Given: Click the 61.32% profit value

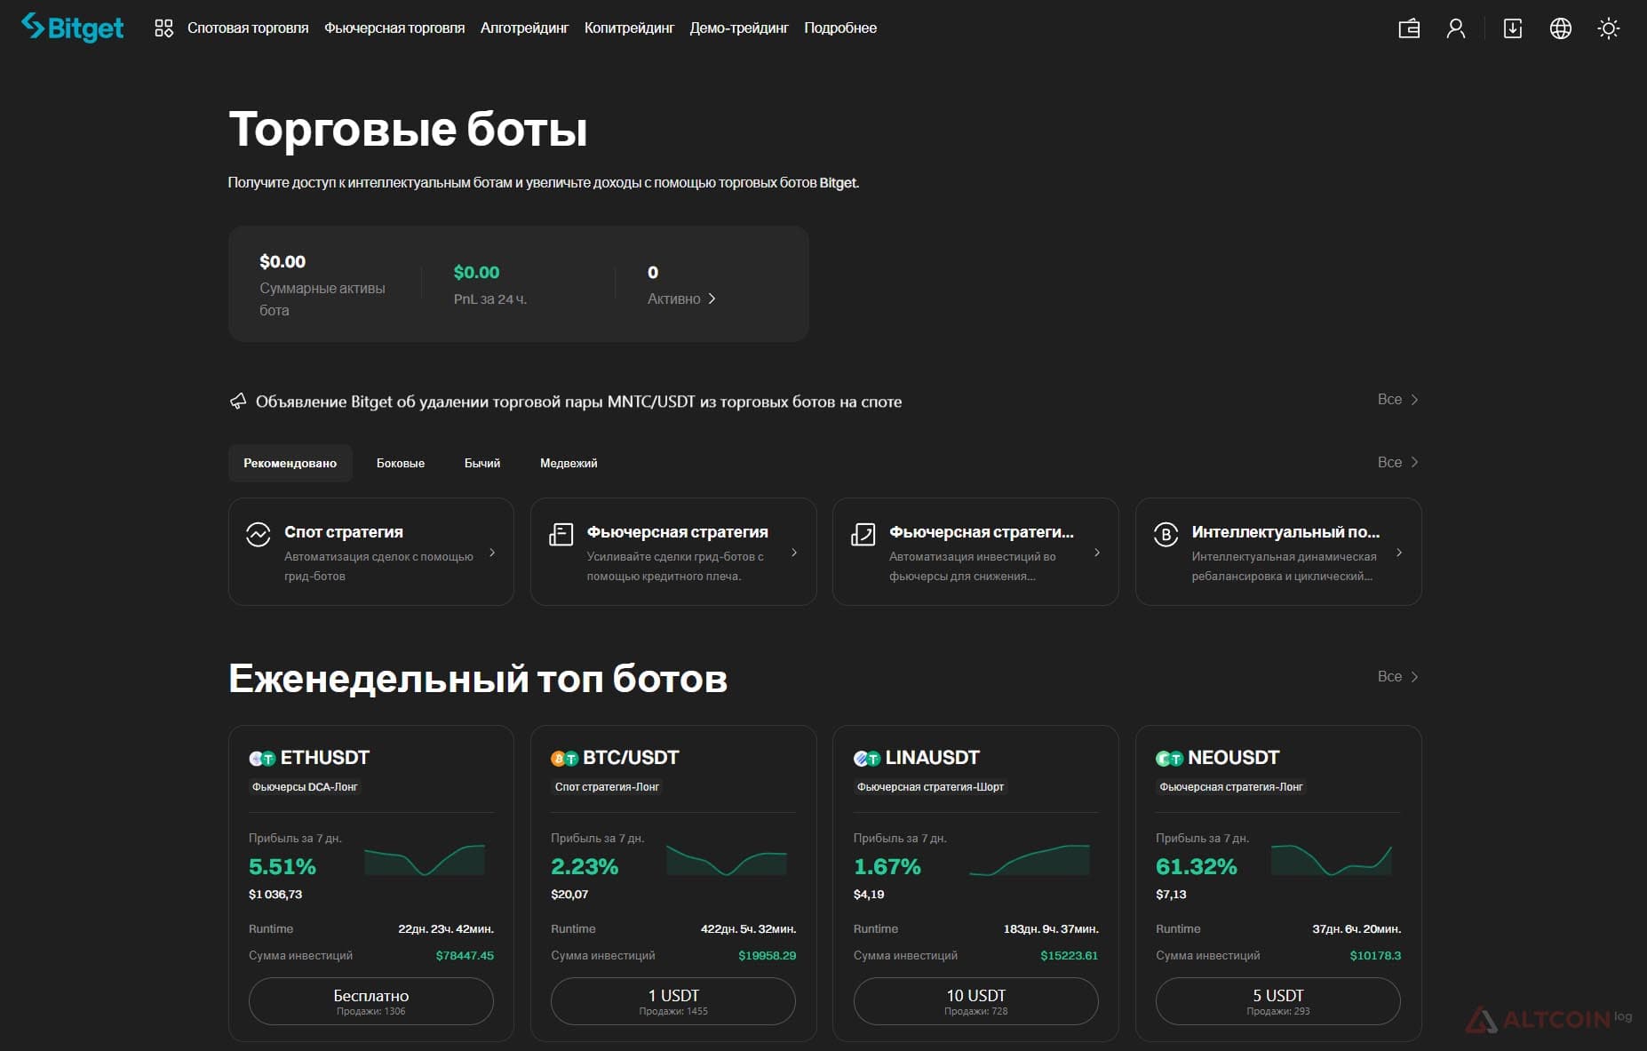Looking at the screenshot, I should point(1196,866).
